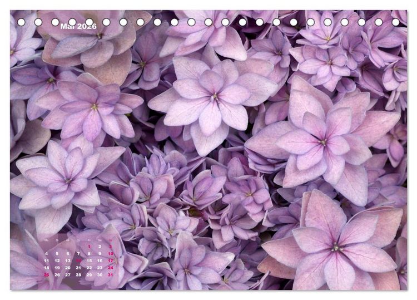Choose date 21 in the calendar
This screenshot has height=300, width=417.
pos(78,268)
